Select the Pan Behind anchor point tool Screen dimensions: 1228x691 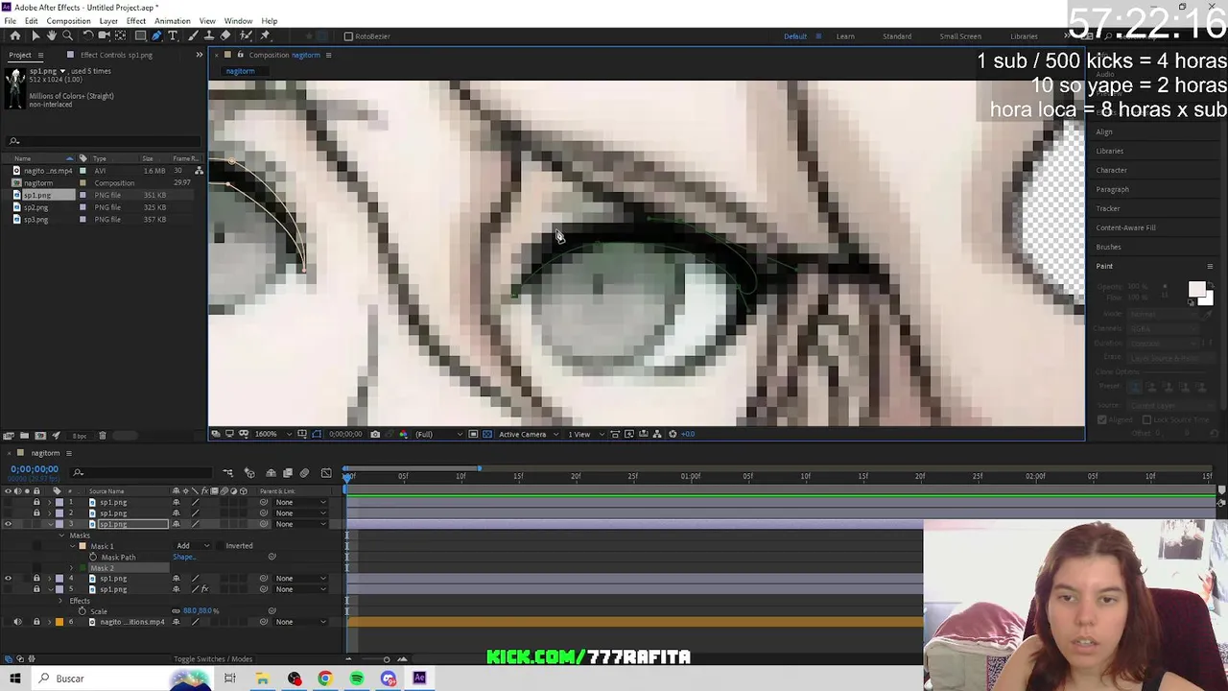click(x=120, y=36)
